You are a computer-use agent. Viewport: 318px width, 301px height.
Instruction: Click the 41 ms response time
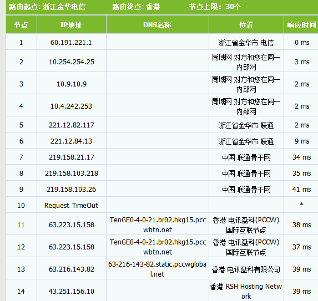(301, 190)
